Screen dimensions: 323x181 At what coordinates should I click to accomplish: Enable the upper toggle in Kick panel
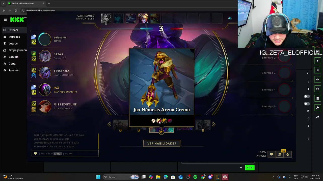307,97
